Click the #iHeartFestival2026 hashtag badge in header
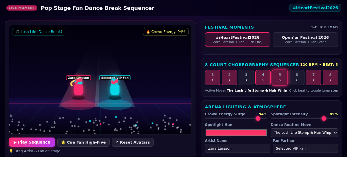This screenshot has width=347, height=182. tap(315, 8)
